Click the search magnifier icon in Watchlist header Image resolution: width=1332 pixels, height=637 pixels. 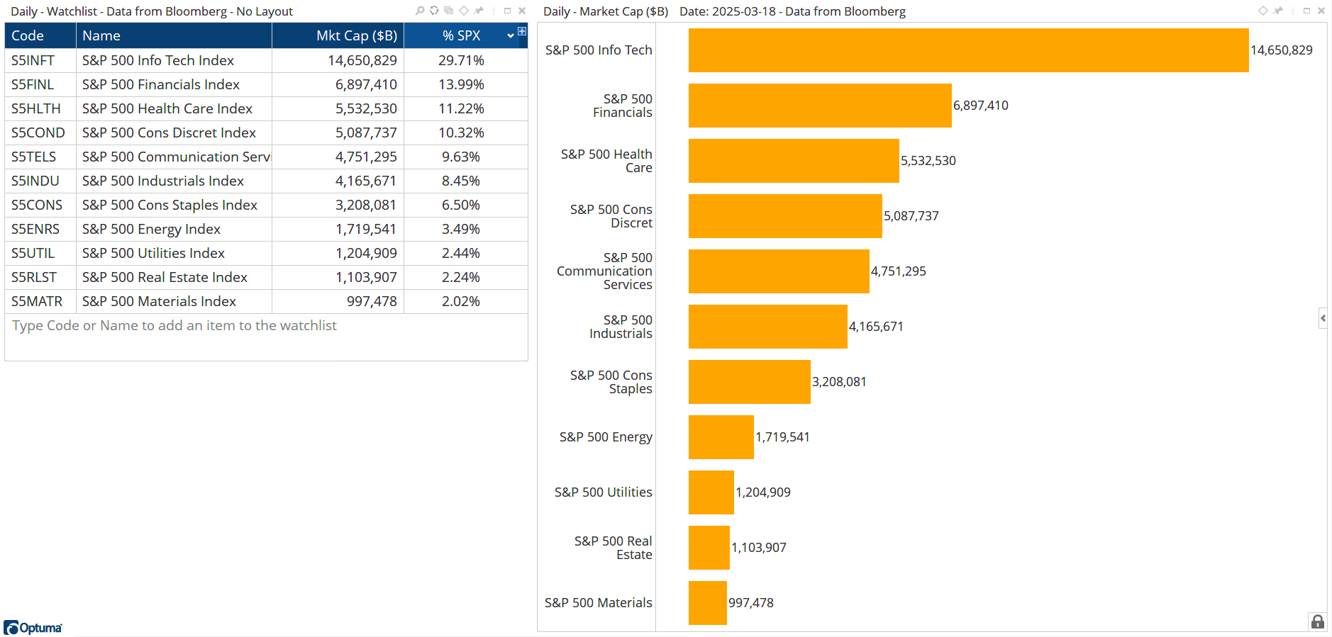[420, 11]
